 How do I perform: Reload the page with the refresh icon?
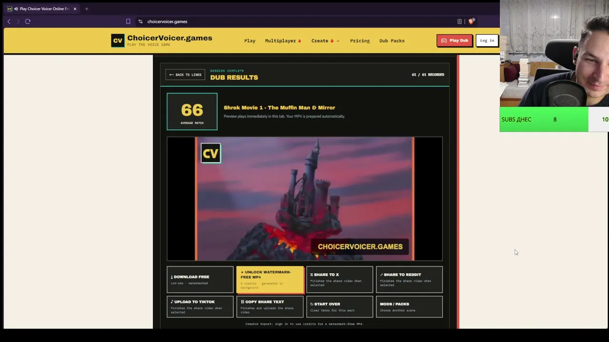28,21
